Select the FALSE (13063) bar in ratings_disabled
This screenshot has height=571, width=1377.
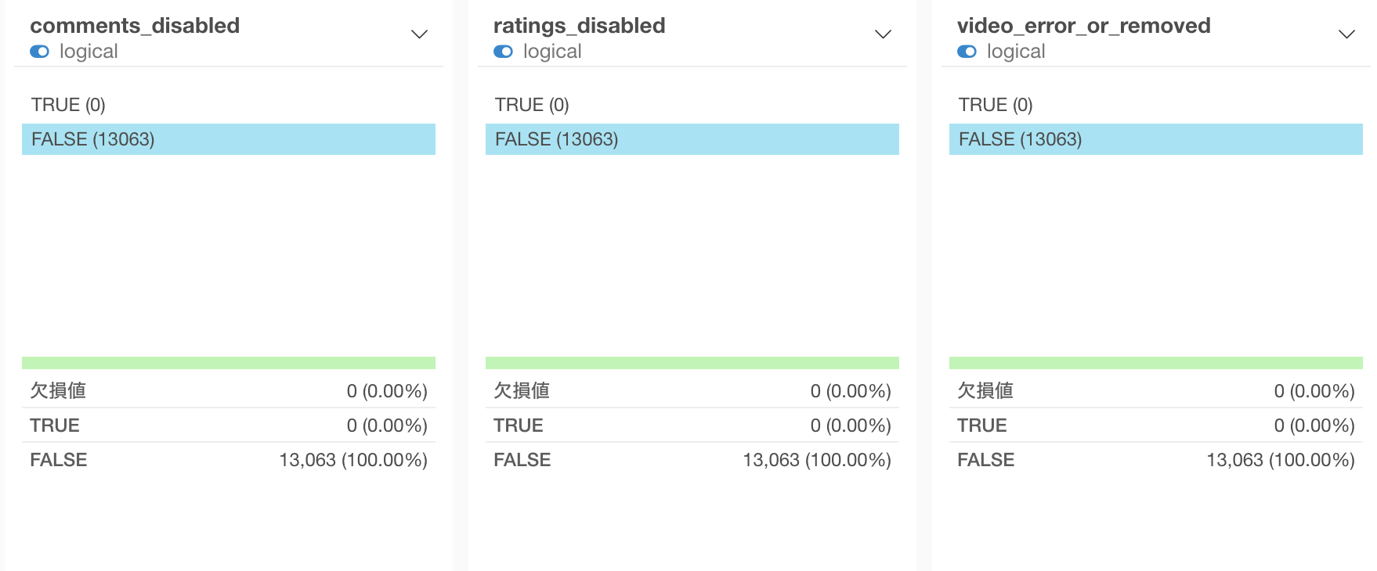click(x=692, y=139)
